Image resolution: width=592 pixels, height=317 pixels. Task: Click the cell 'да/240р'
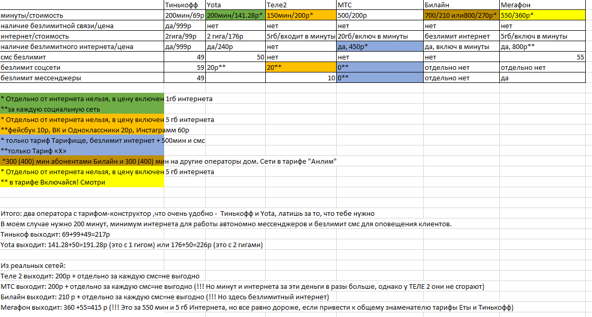[x=236, y=46]
